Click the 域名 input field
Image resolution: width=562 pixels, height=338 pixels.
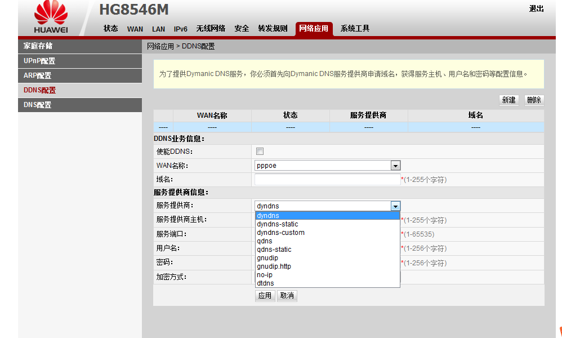(x=327, y=179)
